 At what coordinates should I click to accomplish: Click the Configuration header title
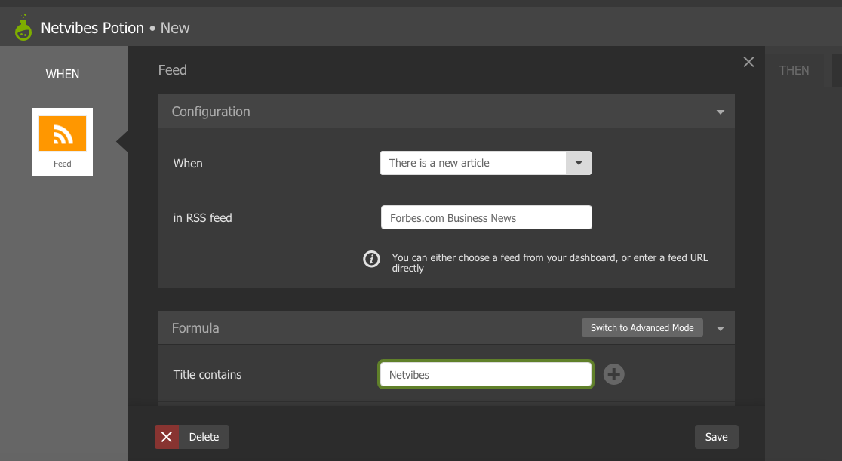point(210,112)
